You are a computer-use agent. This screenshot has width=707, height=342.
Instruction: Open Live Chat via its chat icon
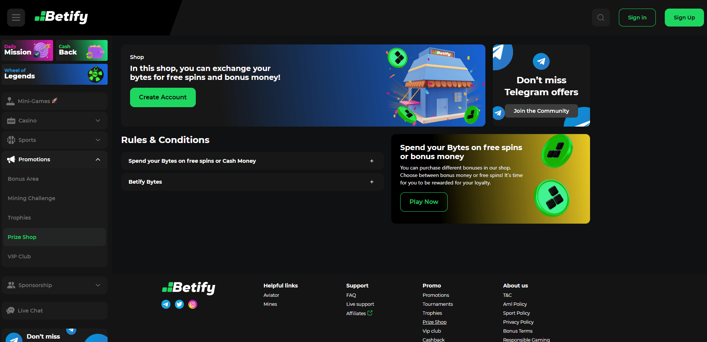pyautogui.click(x=10, y=310)
